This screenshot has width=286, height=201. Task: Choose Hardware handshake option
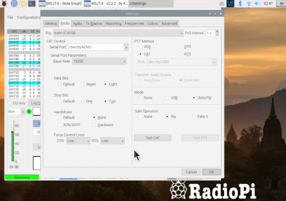coord(103,125)
